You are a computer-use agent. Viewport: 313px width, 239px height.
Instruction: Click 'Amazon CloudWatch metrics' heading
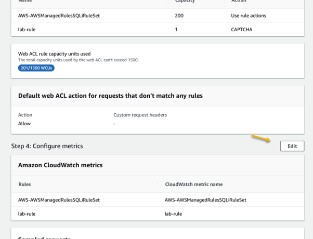point(60,165)
